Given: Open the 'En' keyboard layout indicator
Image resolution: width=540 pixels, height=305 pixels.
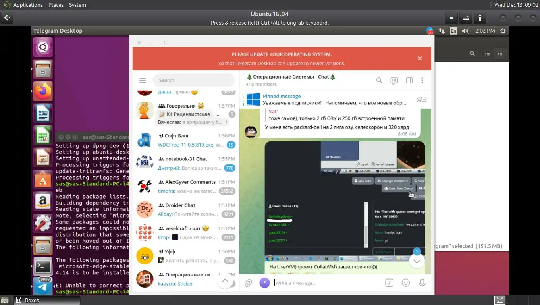Looking at the screenshot, I should tap(453, 31).
